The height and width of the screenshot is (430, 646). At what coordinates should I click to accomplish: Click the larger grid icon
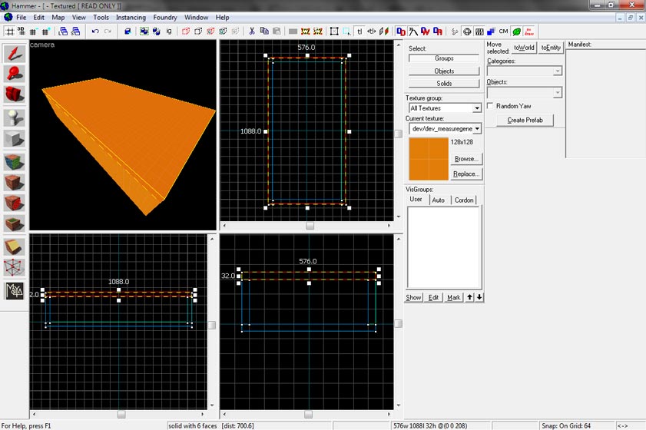coord(46,31)
